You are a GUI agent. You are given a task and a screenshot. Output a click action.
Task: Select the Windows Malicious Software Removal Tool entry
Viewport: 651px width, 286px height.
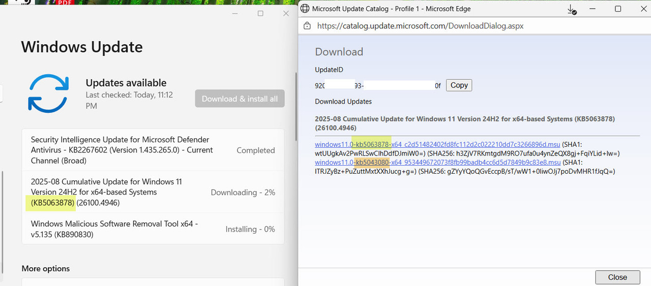153,229
